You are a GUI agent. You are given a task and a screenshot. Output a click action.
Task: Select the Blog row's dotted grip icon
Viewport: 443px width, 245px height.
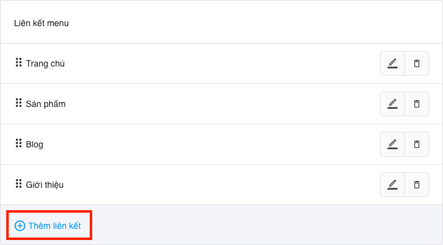tap(19, 143)
